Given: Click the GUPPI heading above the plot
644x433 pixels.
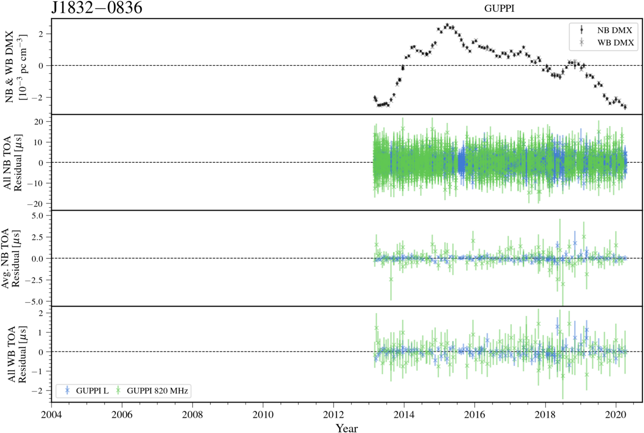Looking at the screenshot, I should 499,9.
